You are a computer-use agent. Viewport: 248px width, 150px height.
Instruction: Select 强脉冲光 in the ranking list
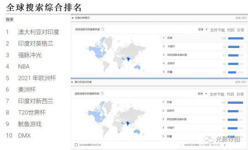click(30, 55)
